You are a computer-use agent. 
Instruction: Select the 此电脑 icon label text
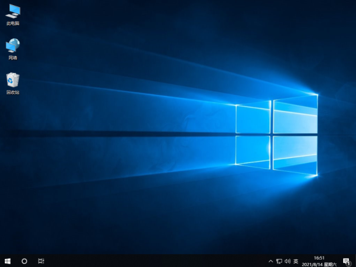point(12,23)
